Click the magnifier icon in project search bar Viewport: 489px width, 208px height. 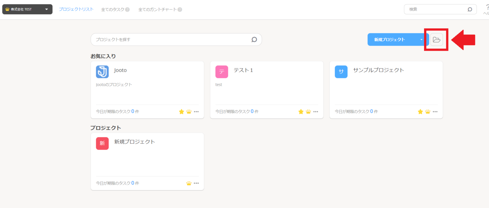tap(254, 39)
